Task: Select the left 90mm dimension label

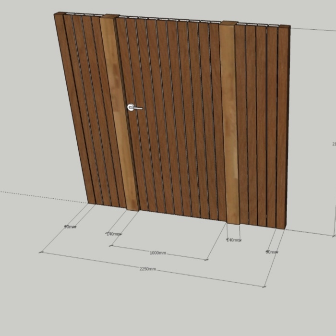Action: 70,227
